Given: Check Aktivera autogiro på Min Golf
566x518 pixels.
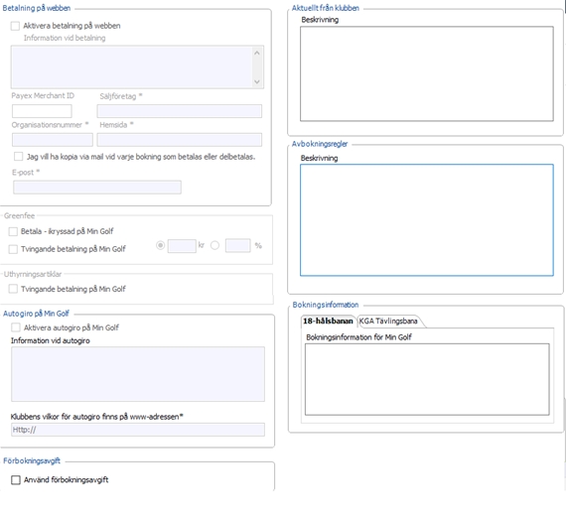Looking at the screenshot, I should (16, 327).
